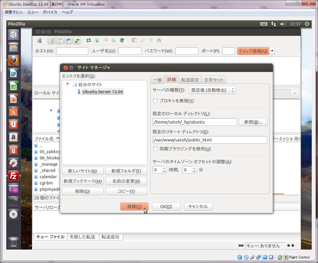Click the ホスト input field
Viewport: 318px width, 263px height.
coord(72,51)
